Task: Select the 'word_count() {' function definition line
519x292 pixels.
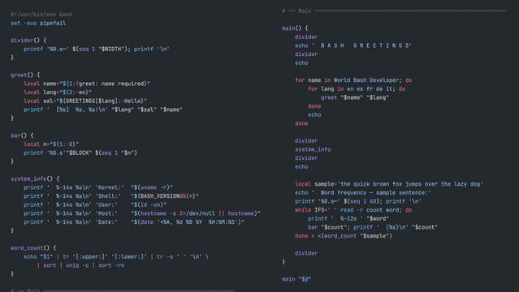Action: [x=33, y=248]
